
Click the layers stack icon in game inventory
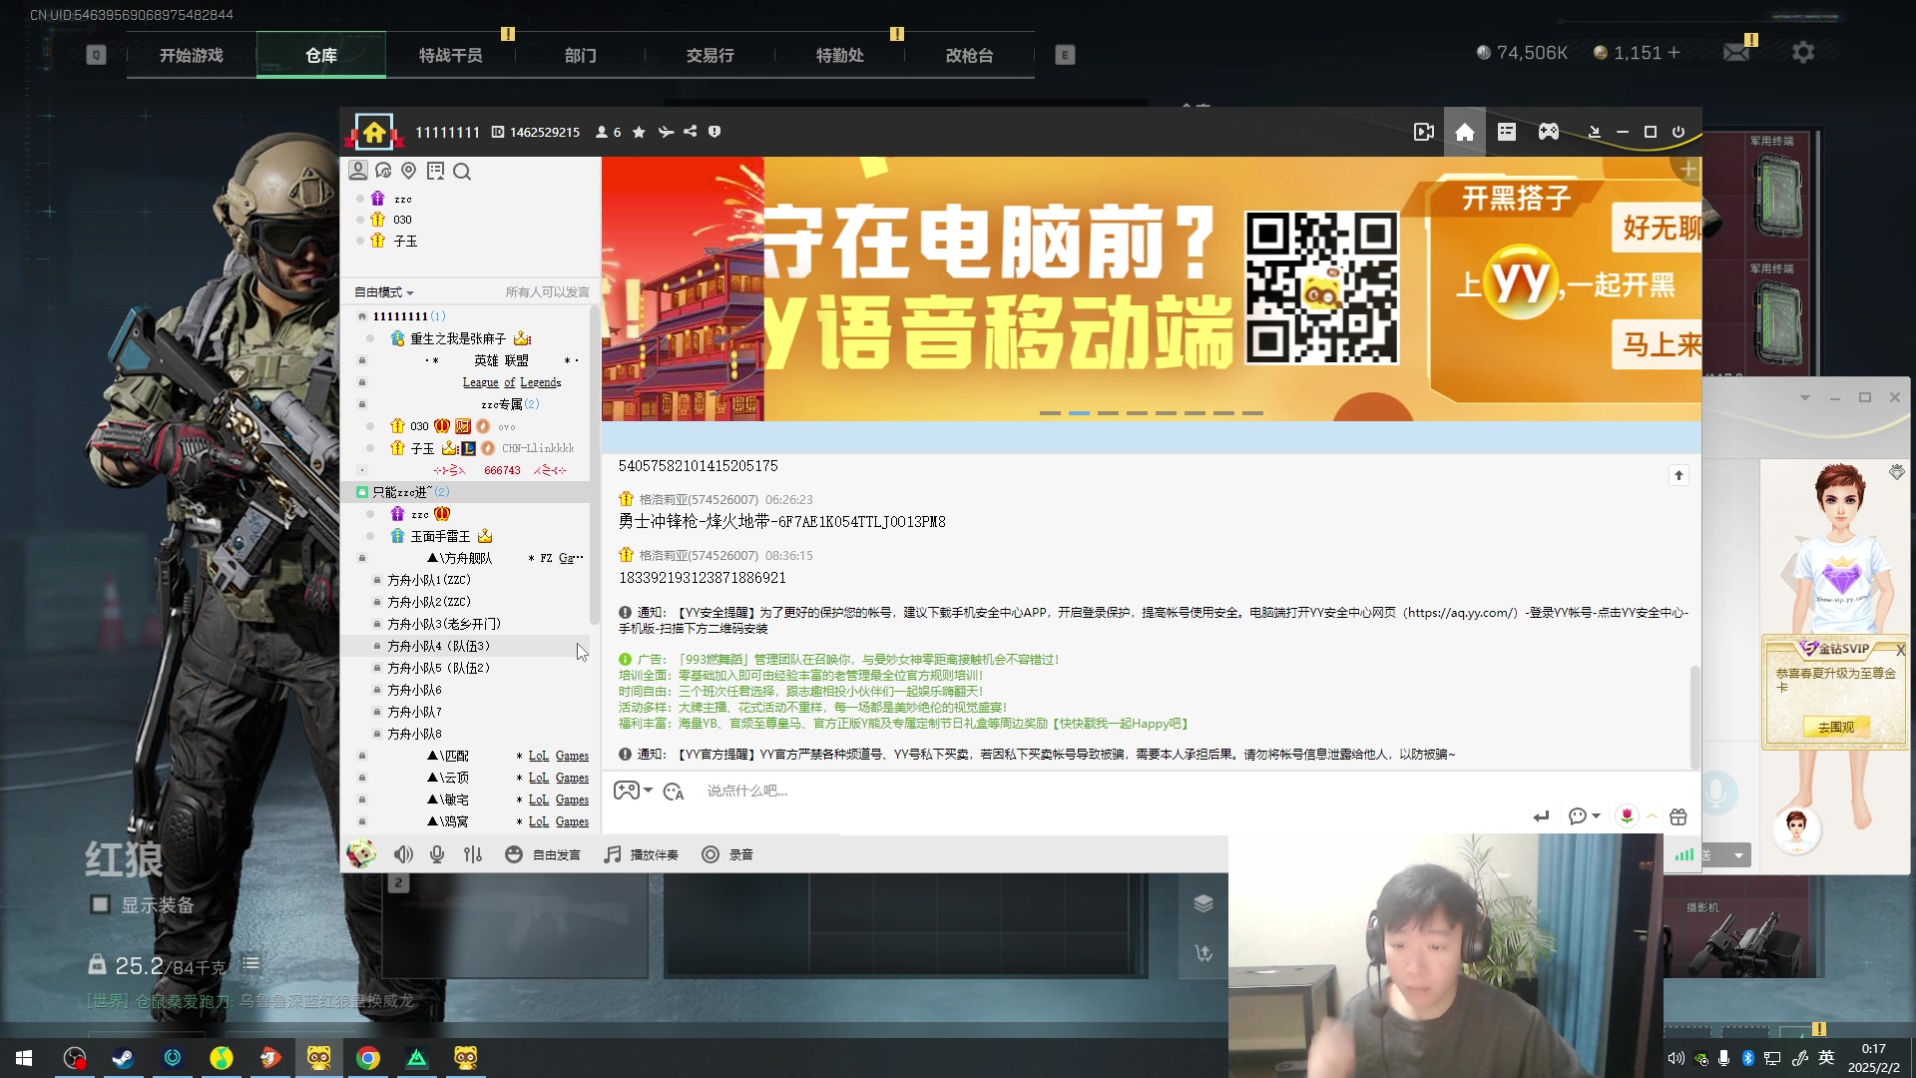coord(1203,903)
